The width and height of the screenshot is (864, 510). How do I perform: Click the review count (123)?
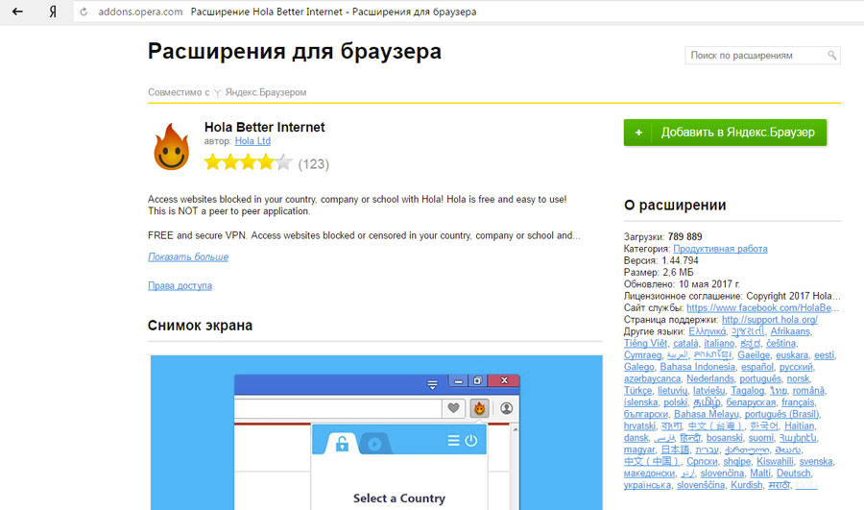(x=314, y=164)
